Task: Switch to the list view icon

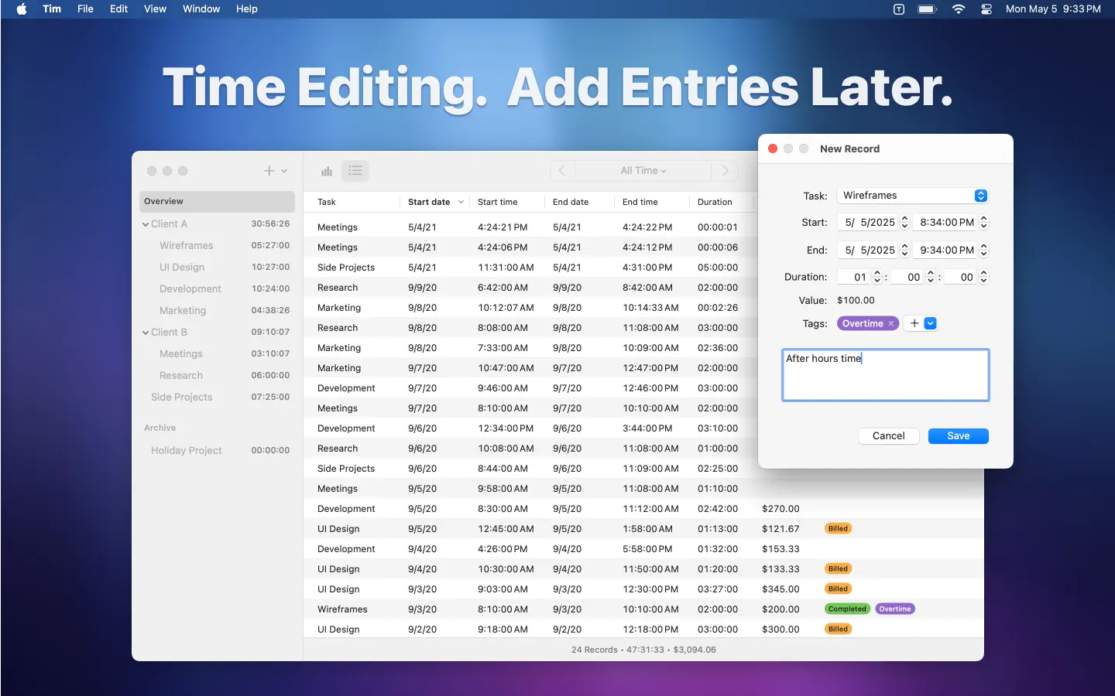Action: (x=355, y=171)
